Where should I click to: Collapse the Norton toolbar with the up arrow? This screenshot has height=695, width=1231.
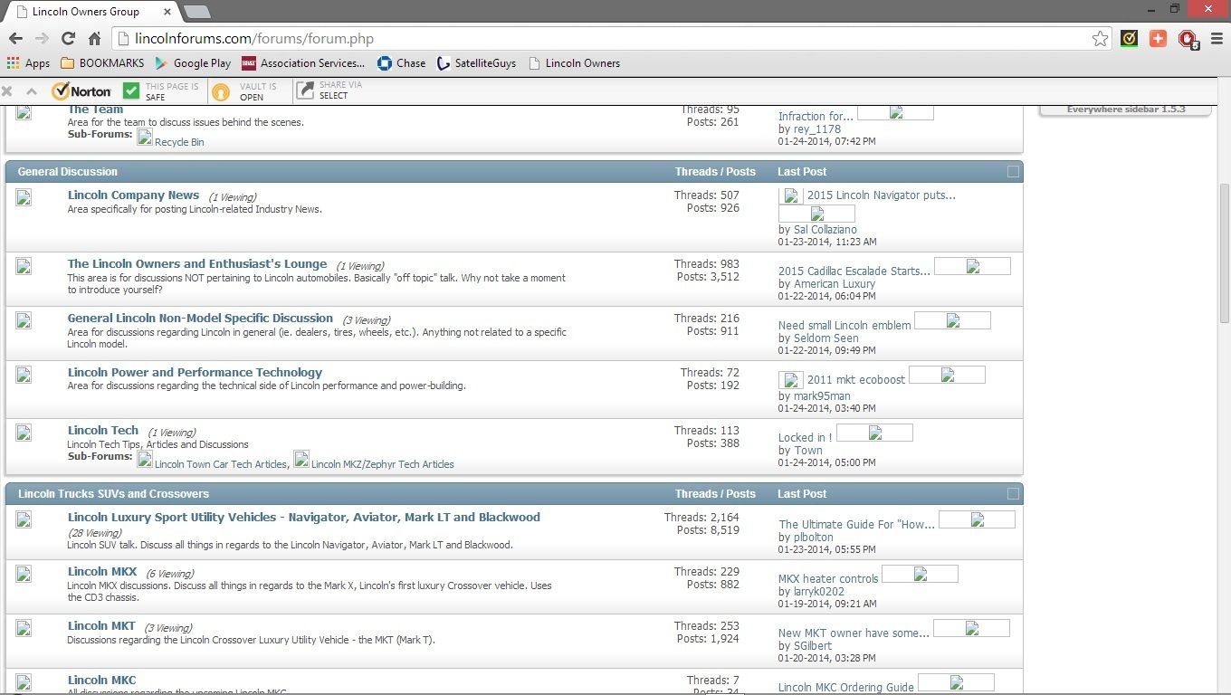(32, 91)
